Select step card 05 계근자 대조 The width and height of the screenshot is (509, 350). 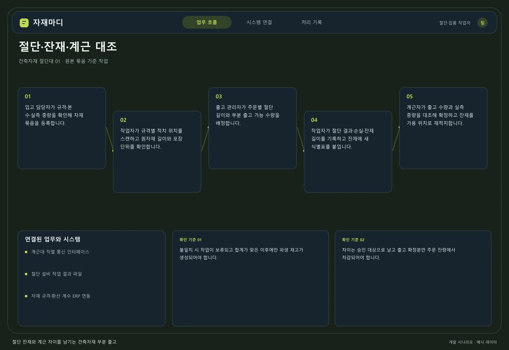443,128
